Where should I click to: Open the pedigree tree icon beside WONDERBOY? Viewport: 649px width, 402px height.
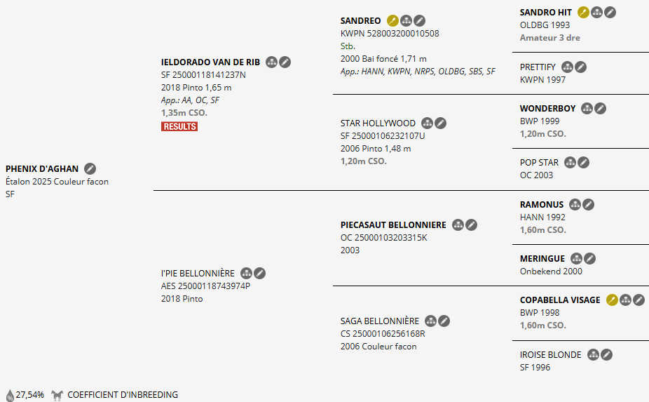click(x=587, y=109)
